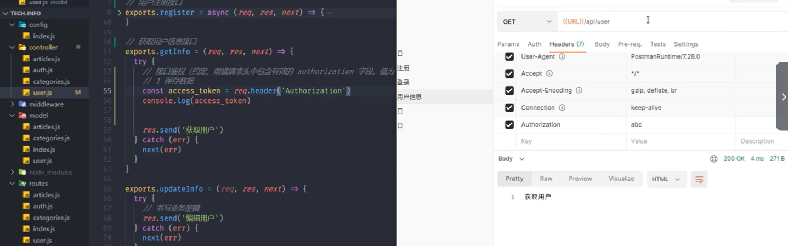
Task: Toggle the line wrap icon in response
Action: coord(699,179)
